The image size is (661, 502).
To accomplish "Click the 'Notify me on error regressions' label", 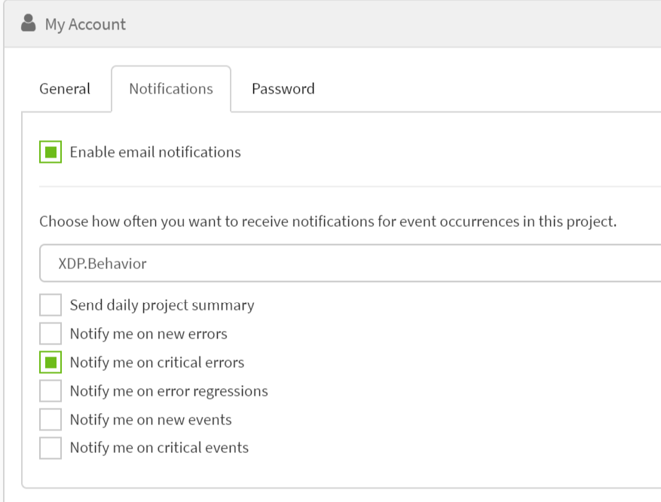I will 169,391.
